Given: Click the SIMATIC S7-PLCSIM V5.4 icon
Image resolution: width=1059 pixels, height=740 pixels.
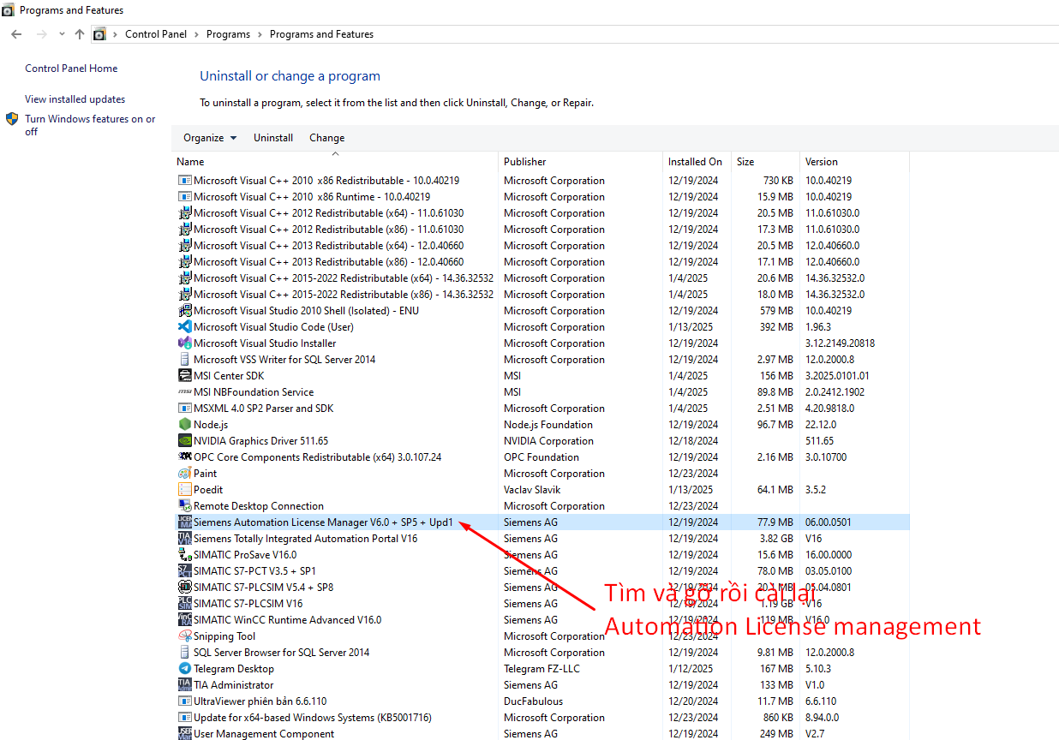Looking at the screenshot, I should [x=184, y=587].
